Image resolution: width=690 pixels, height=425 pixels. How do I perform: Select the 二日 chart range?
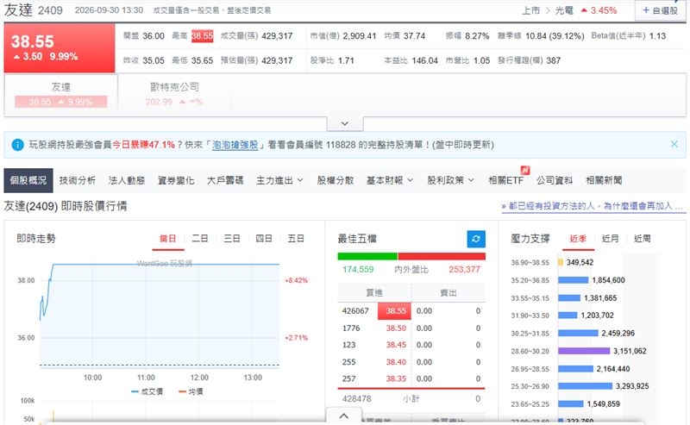click(200, 239)
